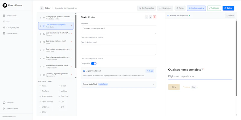Click phone icon of the Telefone field row
Screen dimensions: 241x120
pos(44,34)
